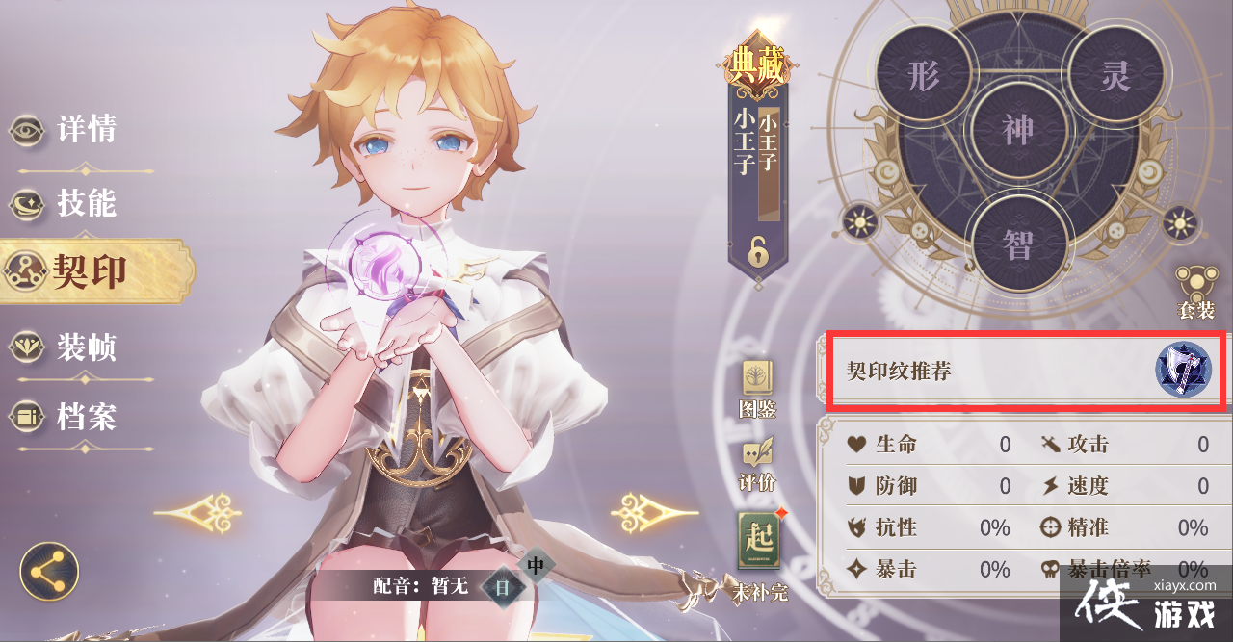Tap the green 起 book icon
1233x642 pixels.
pos(757,539)
